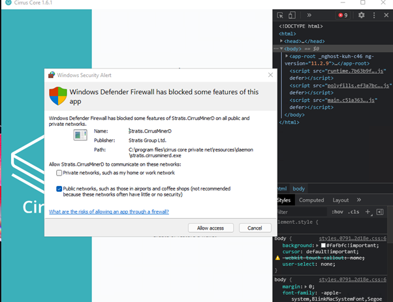Focus the styles Filter field
The image size is (393, 302).
pyautogui.click(x=302, y=212)
